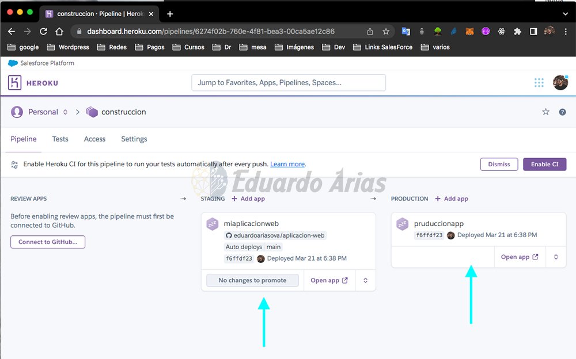The height and width of the screenshot is (359, 576).
Task: Go back with browser back arrow
Action: pyautogui.click(x=12, y=32)
